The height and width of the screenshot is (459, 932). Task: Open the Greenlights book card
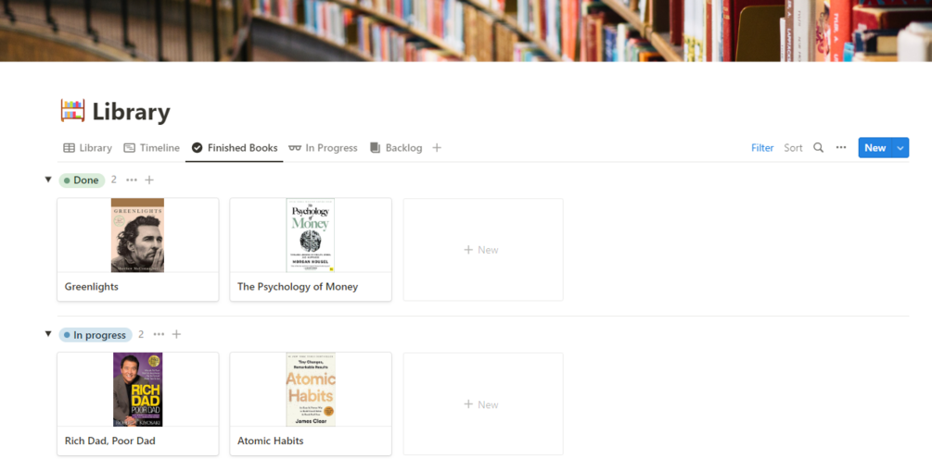coord(138,250)
